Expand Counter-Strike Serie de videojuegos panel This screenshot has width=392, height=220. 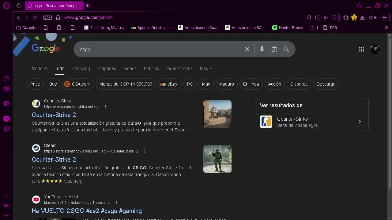311,122
